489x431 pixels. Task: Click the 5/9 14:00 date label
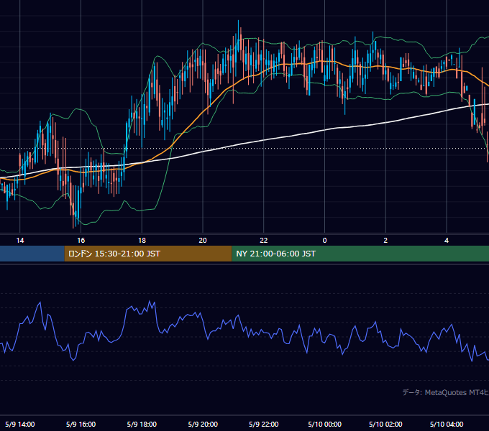[x=20, y=424]
